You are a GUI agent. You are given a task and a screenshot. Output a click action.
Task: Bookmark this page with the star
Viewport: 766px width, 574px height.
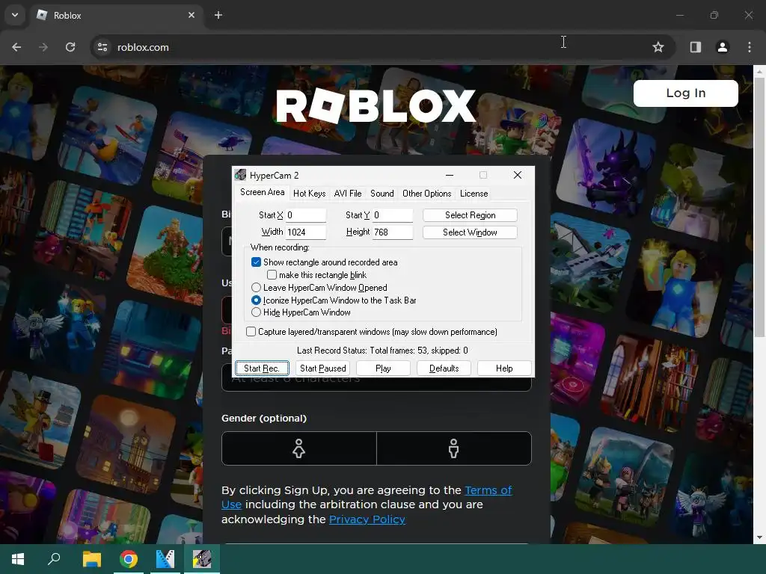tap(658, 47)
